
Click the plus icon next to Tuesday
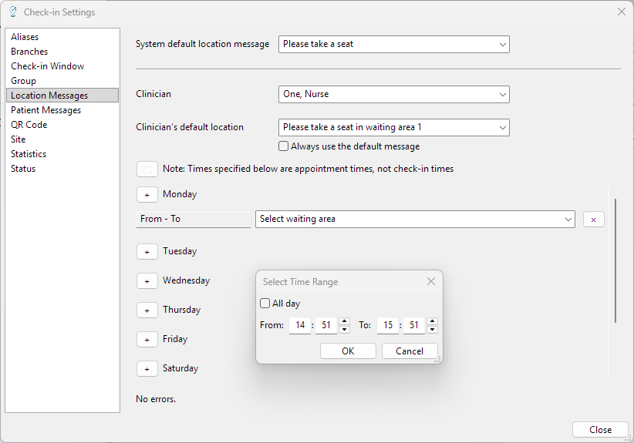tap(147, 252)
